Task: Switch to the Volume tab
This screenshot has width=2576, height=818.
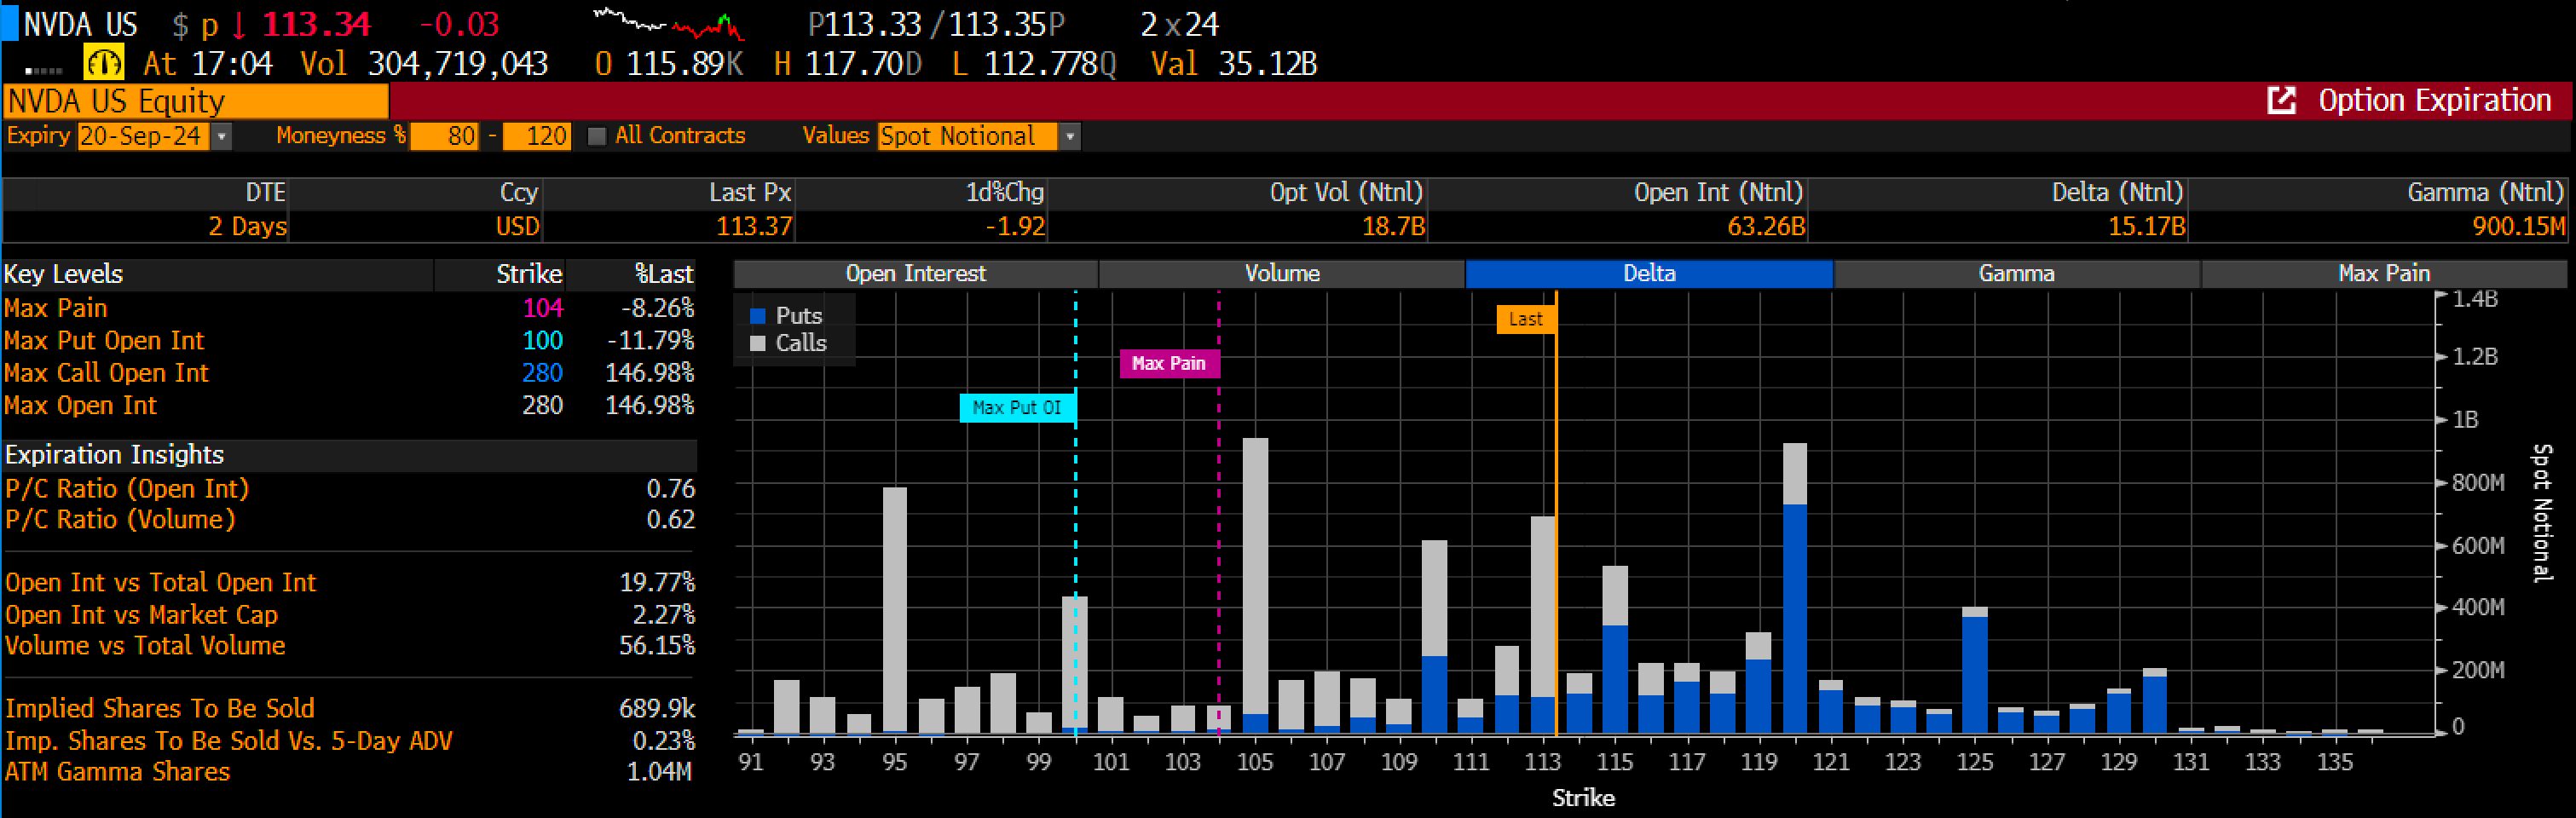Action: (x=1282, y=273)
